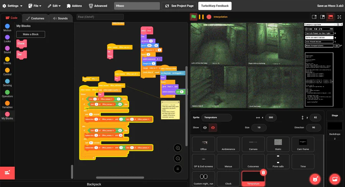Edit the sprite x position value 300

(x=271, y=118)
